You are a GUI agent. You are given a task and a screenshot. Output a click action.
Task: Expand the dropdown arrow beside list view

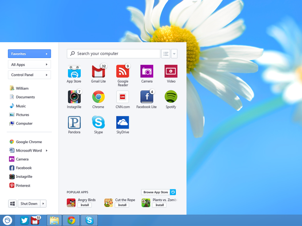coord(174,54)
